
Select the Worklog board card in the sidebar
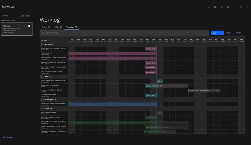17,29
